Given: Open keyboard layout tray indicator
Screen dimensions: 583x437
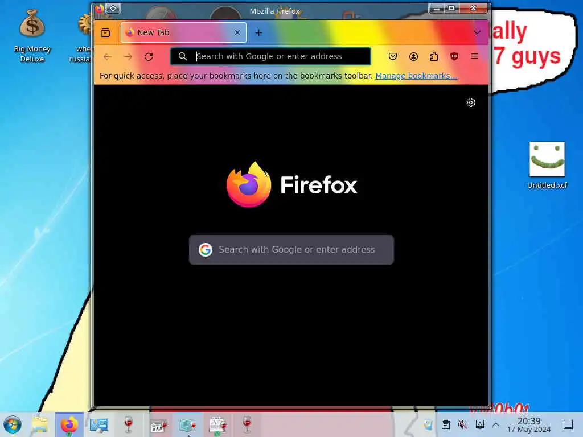Looking at the screenshot, I should pyautogui.click(x=479, y=424).
